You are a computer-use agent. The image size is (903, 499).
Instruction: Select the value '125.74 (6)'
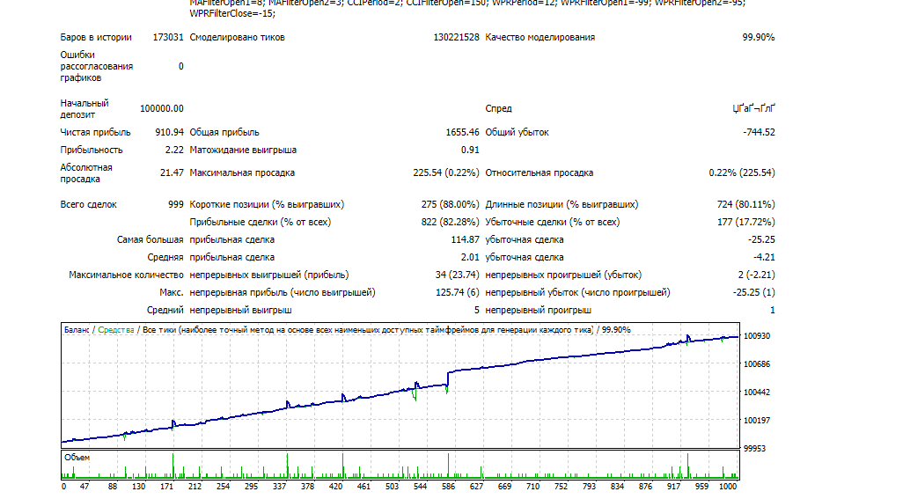click(458, 293)
